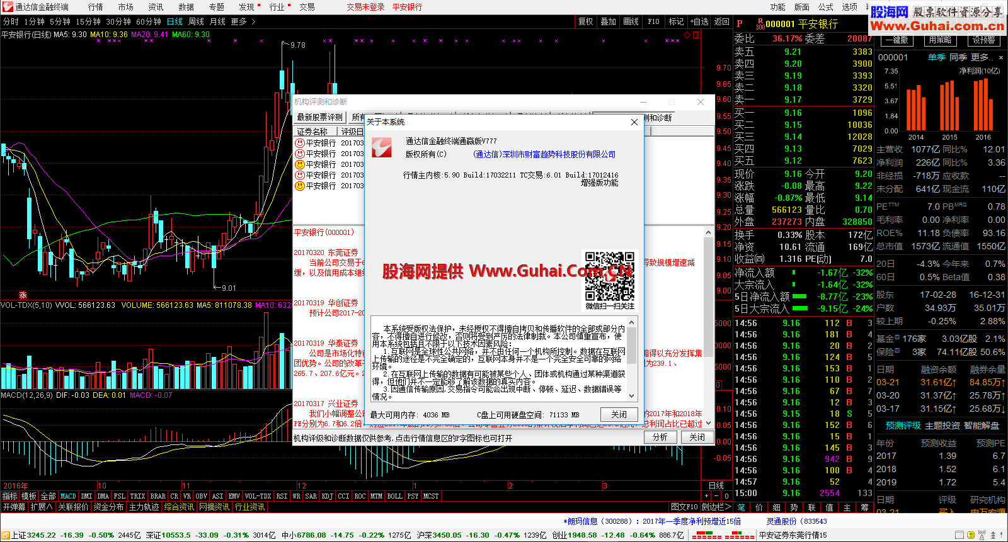The height and width of the screenshot is (542, 1008).
Task: Toggle the 叠加 overlay option
Action: coord(608,21)
